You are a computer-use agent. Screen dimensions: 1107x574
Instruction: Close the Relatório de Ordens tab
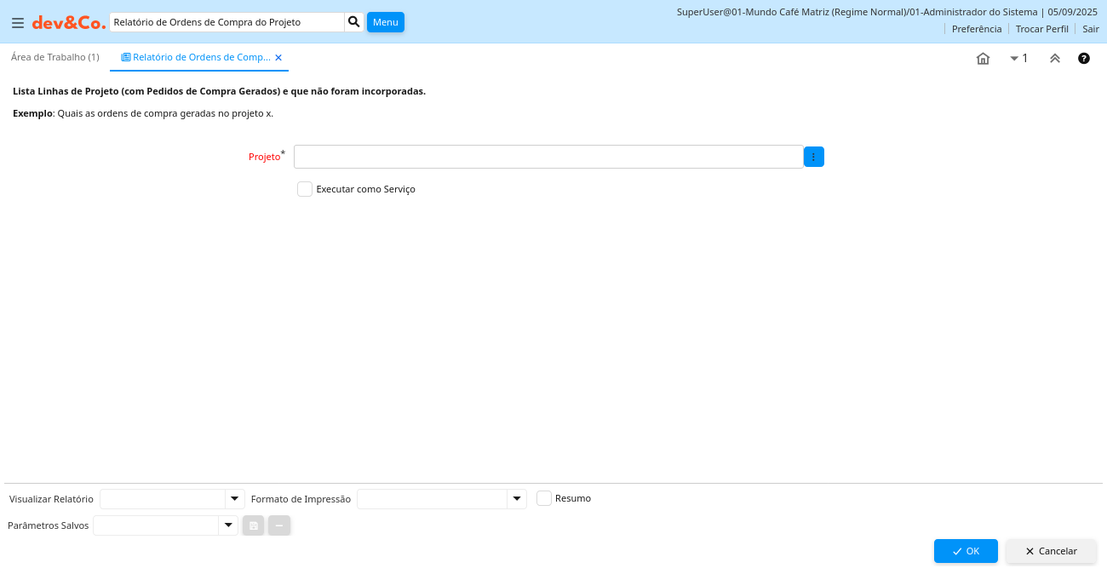click(x=278, y=58)
